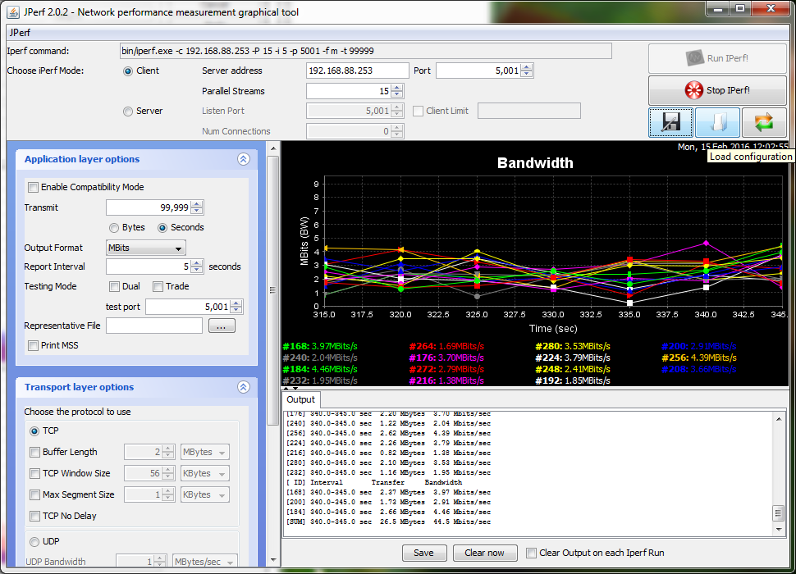Select Server iPerf mode
The image size is (796, 574).
pos(128,112)
